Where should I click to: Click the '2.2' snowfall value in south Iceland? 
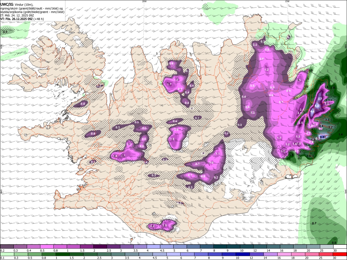pos(152,226)
